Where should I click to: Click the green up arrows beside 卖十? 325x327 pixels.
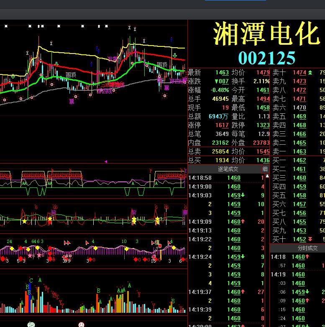click(310, 73)
